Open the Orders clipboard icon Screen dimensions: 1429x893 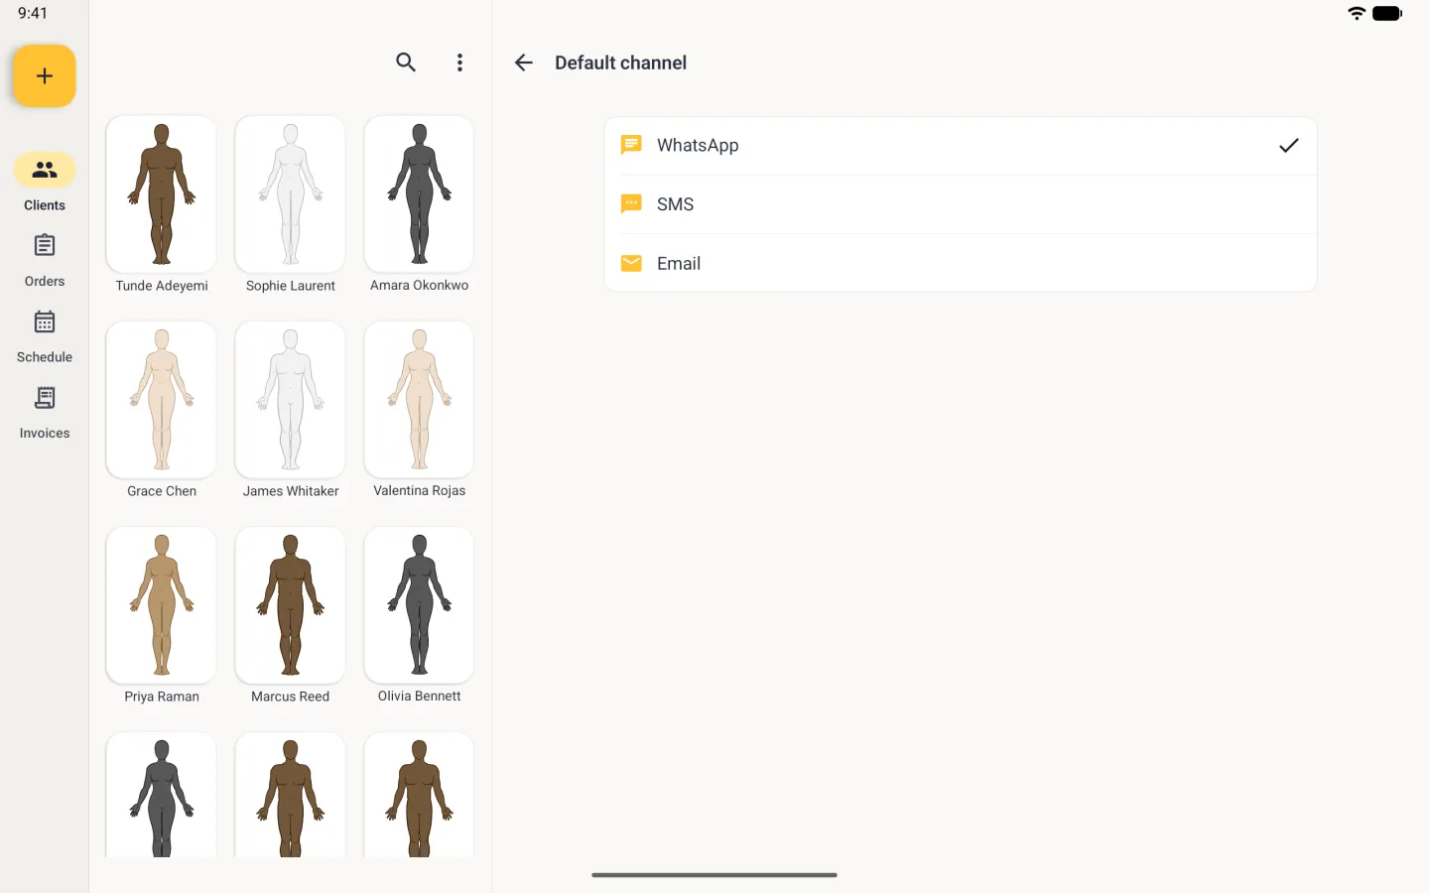[x=45, y=245]
